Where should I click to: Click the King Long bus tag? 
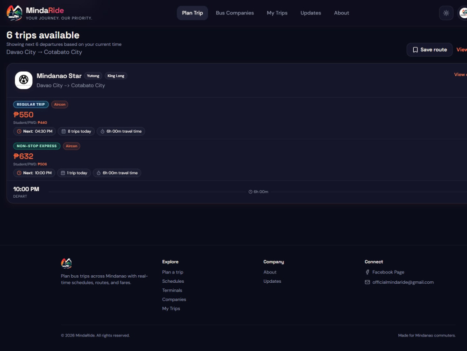tap(116, 76)
